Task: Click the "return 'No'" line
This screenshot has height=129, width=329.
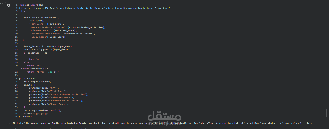Action: tap(34, 59)
